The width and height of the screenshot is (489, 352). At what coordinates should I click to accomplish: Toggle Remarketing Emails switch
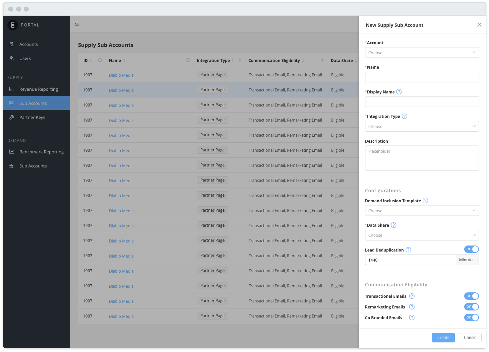pos(472,307)
